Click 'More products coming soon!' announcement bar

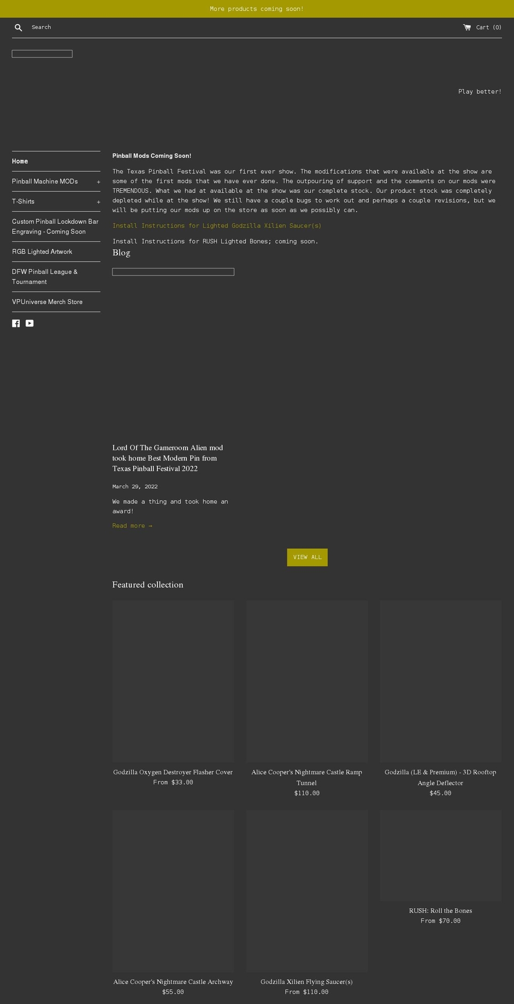click(257, 9)
